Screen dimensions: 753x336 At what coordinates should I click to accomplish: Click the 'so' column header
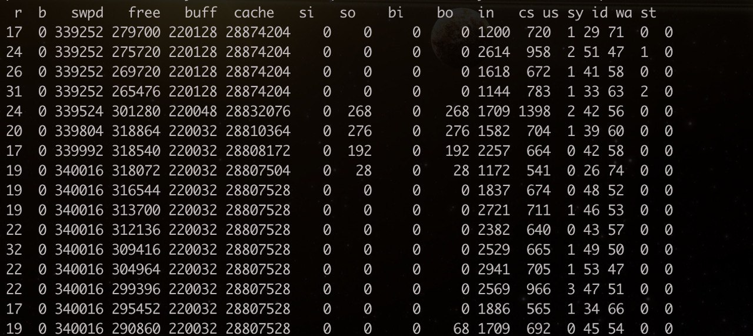(348, 13)
